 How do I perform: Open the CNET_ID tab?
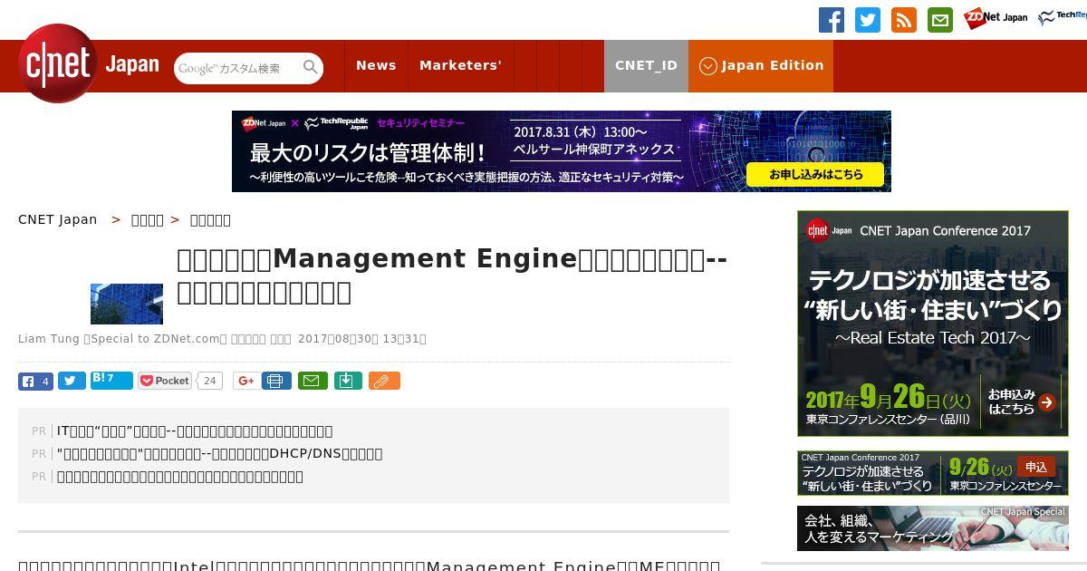click(x=646, y=65)
